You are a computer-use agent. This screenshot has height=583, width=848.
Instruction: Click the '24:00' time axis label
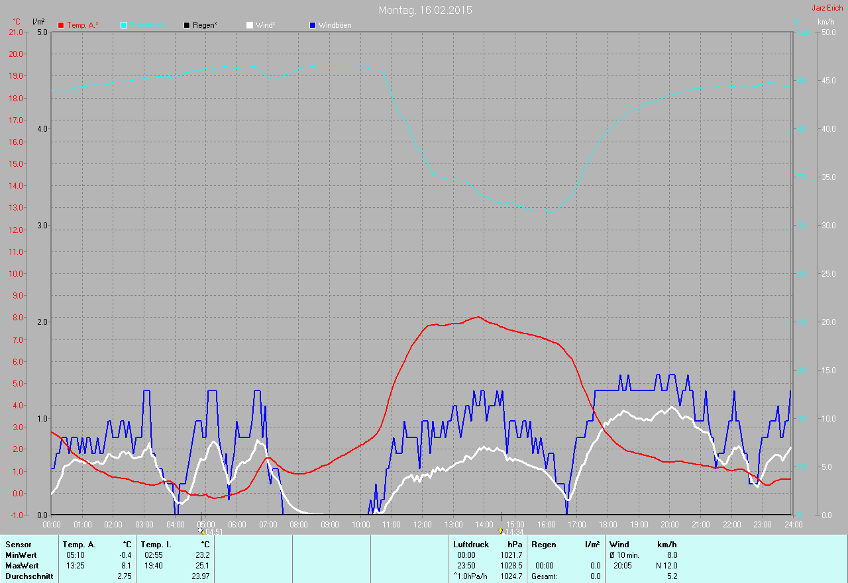pyautogui.click(x=793, y=525)
